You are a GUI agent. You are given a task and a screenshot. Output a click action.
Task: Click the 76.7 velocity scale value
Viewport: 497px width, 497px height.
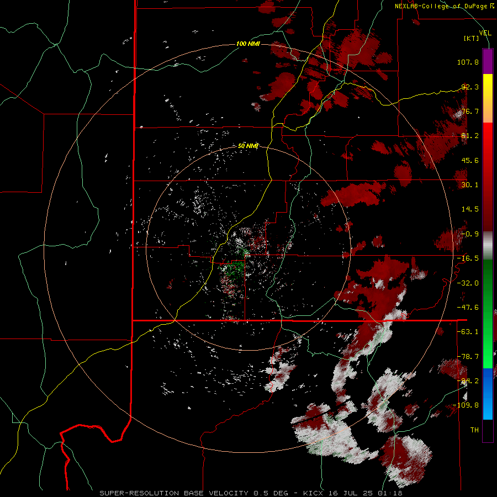pyautogui.click(x=470, y=111)
